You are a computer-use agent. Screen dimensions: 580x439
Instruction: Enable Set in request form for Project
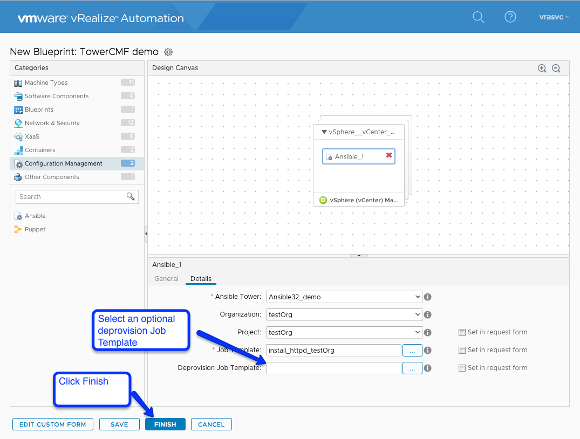(x=462, y=333)
